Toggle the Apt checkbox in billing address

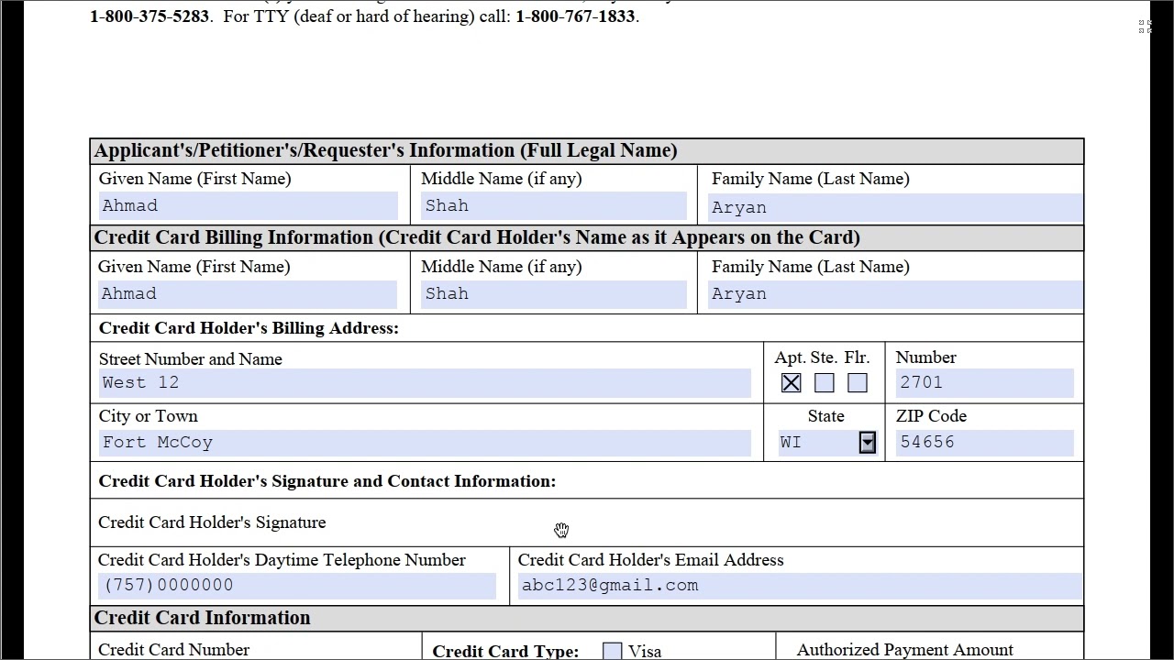(791, 382)
